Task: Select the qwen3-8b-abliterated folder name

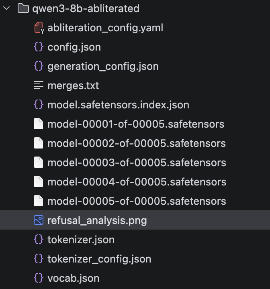Action: [86, 8]
